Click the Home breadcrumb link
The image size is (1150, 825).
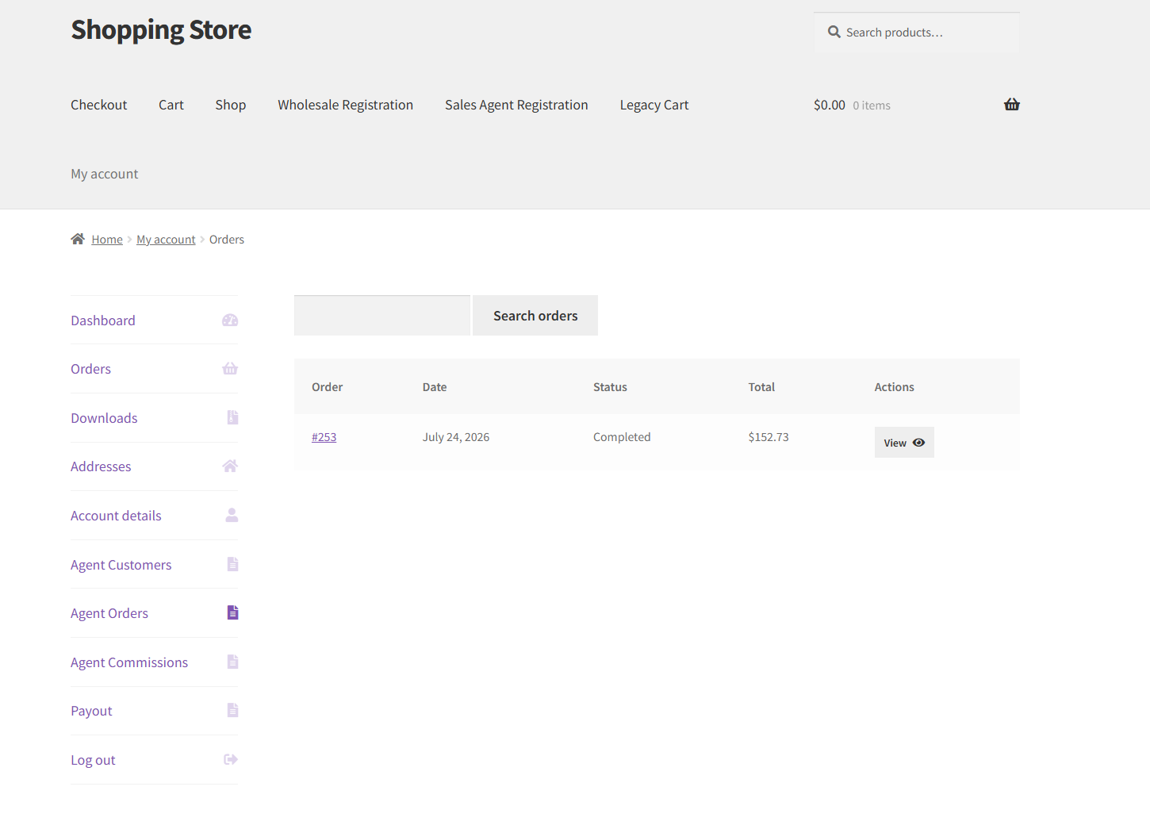click(107, 240)
